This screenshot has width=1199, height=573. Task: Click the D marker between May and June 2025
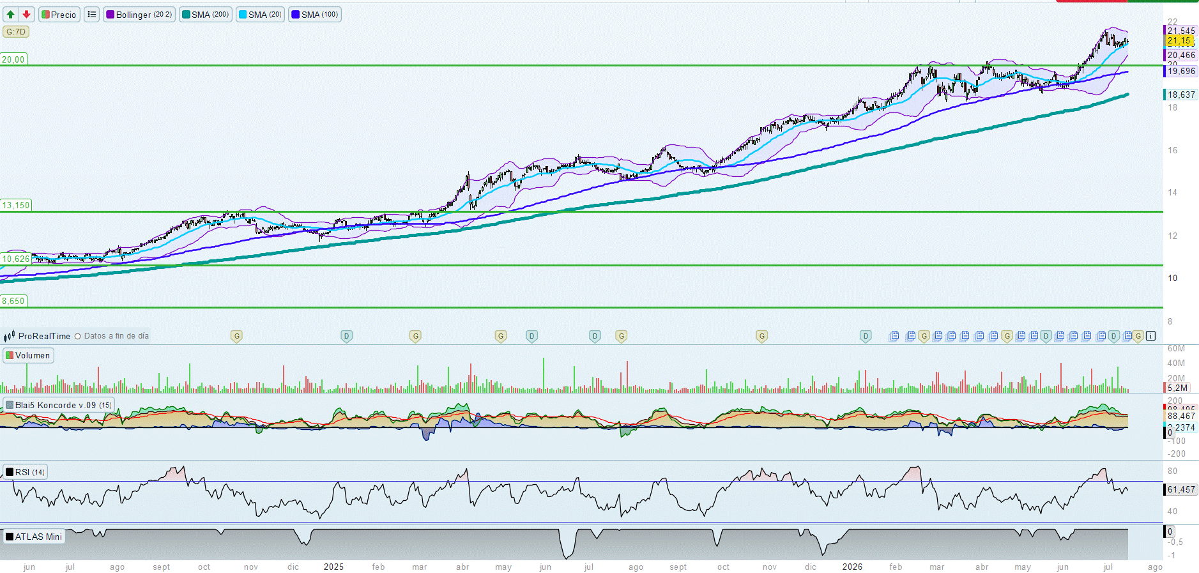531,336
